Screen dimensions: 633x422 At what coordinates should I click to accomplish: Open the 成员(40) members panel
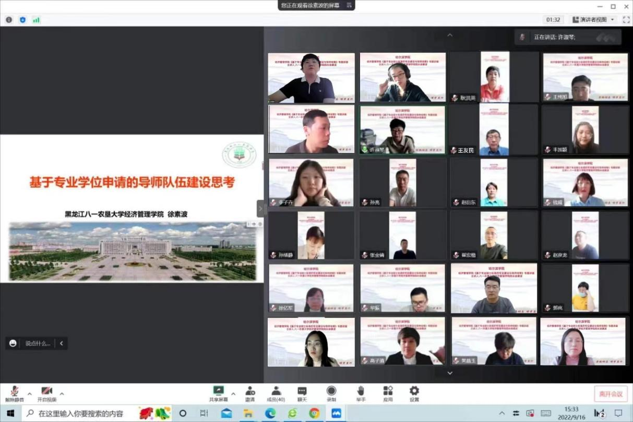click(x=276, y=393)
